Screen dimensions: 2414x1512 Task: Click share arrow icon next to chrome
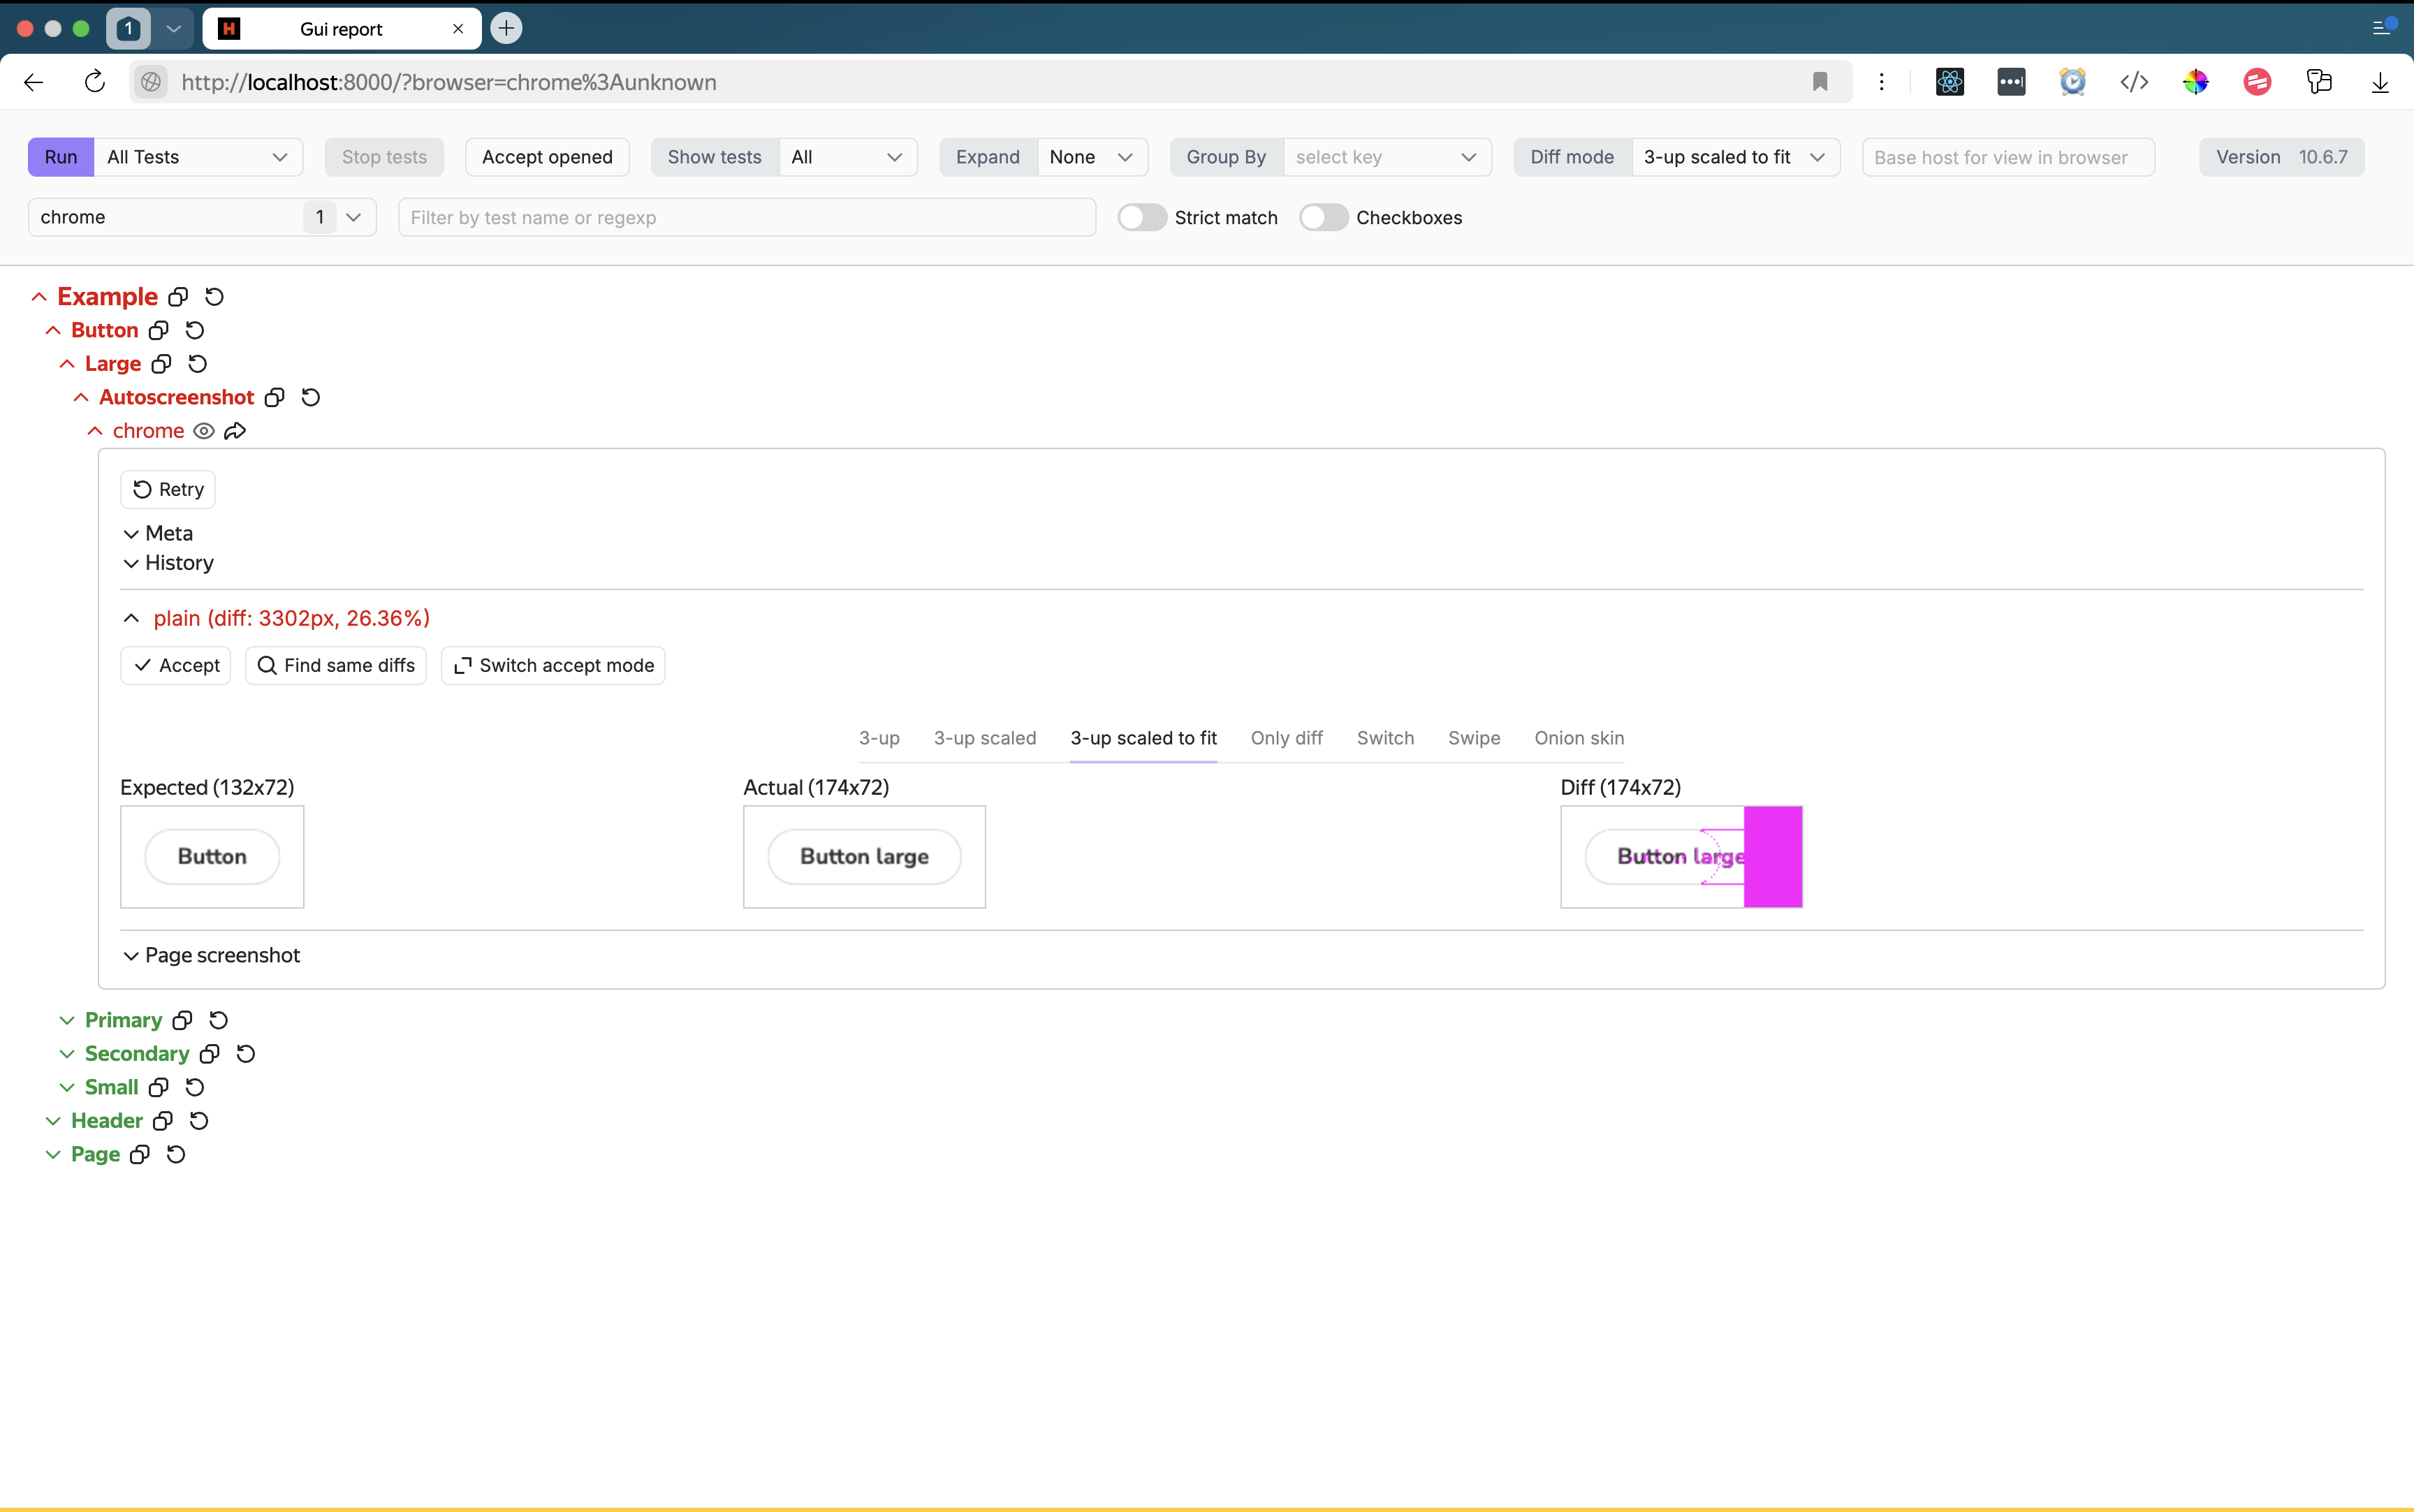pyautogui.click(x=235, y=431)
